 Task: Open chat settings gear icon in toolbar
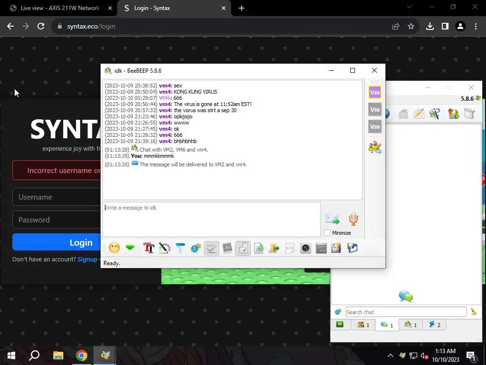196,248
